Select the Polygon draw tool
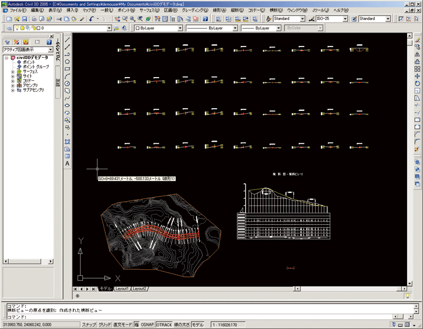The image size is (423, 329). coord(68,61)
